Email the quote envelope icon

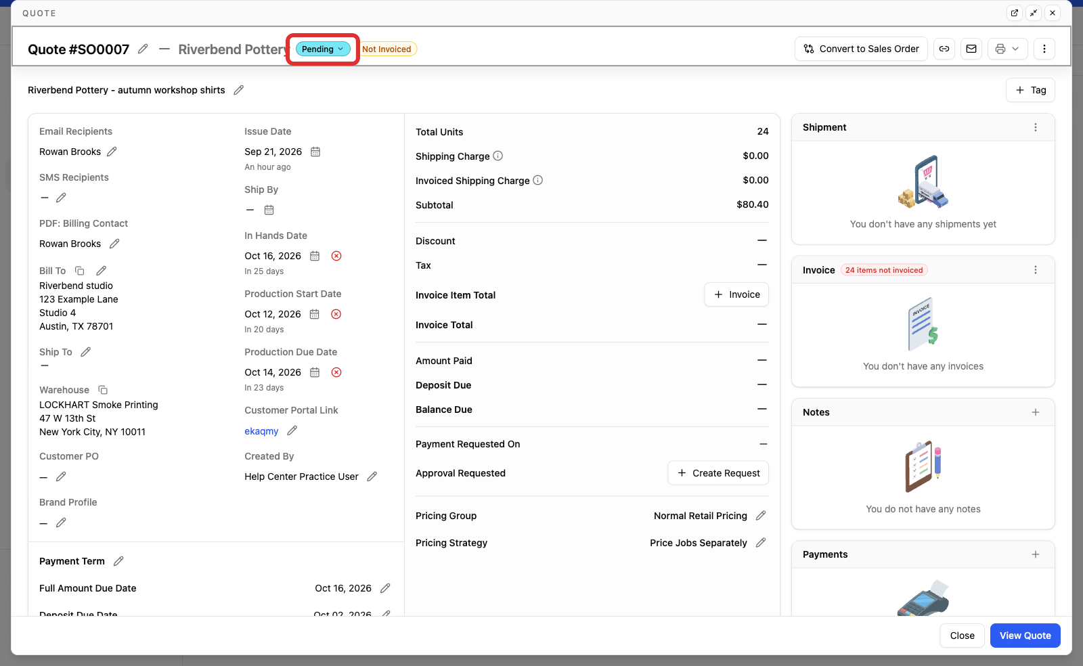[971, 49]
